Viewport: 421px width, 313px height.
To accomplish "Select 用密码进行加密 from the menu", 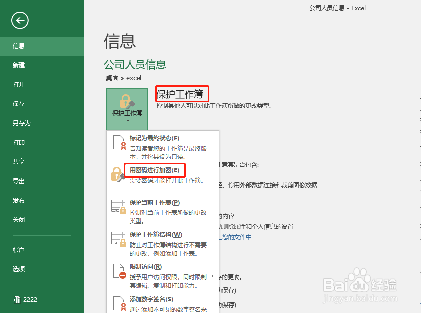I will coord(154,170).
